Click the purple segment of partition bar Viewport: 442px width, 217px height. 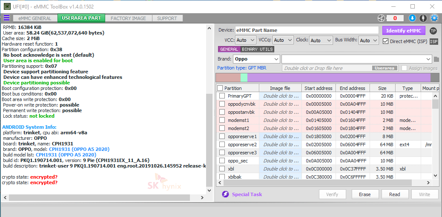pyautogui.click(x=339, y=78)
